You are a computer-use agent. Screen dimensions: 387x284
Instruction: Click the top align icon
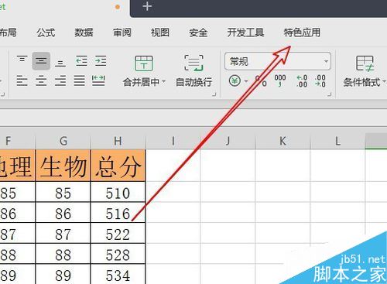pyautogui.click(x=22, y=60)
